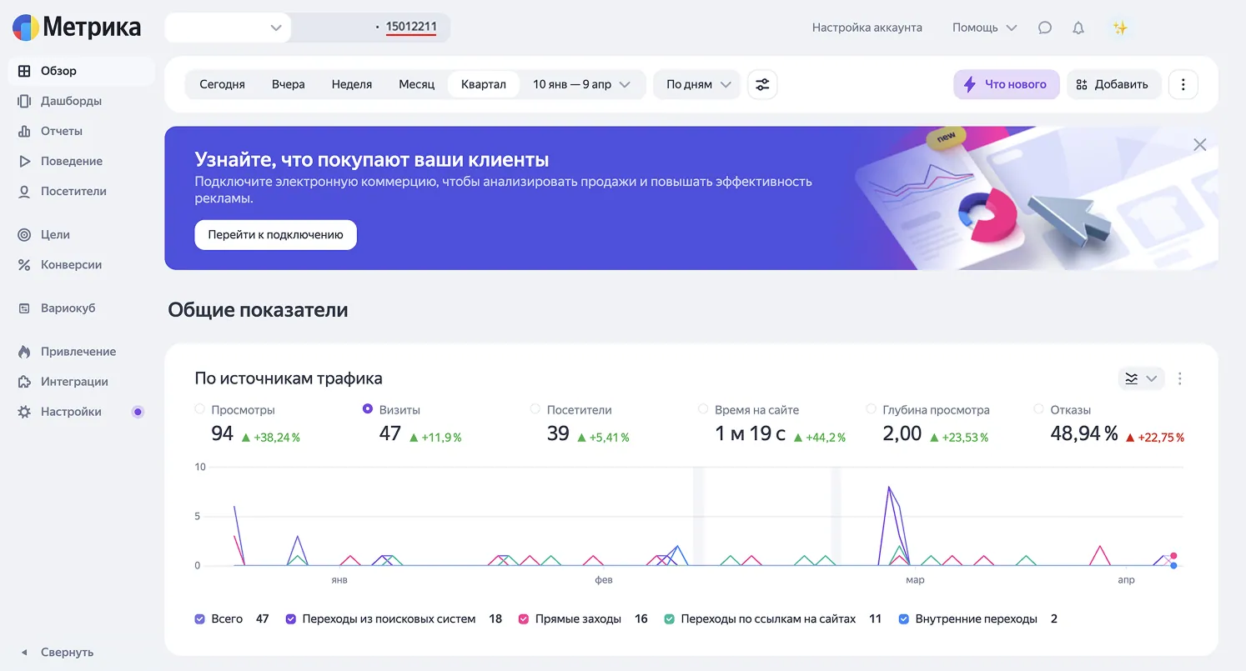Image resolution: width=1246 pixels, height=671 pixels.
Task: Select the Посетители metric radio button
Action: (535, 409)
